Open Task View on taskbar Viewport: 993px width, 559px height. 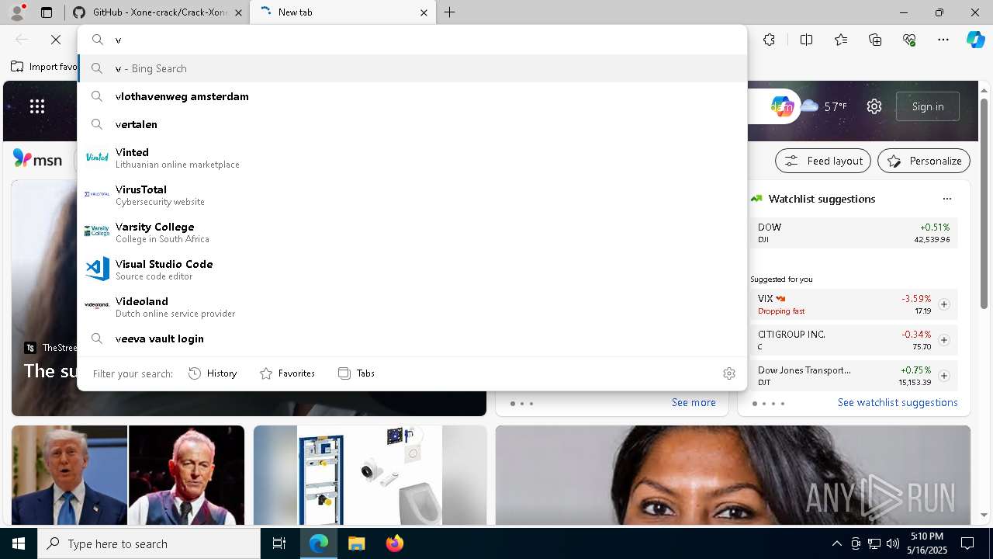(x=279, y=543)
